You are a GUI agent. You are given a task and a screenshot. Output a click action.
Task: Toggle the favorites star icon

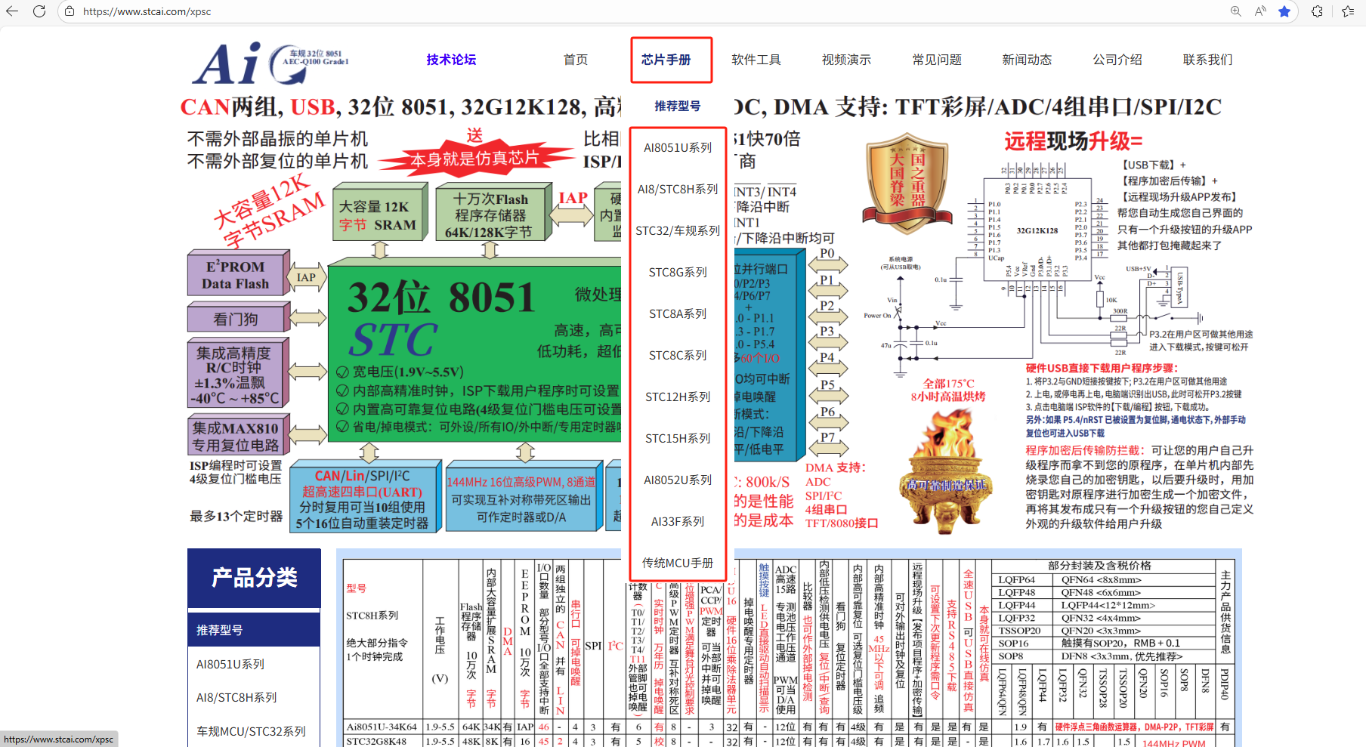pos(1284,11)
